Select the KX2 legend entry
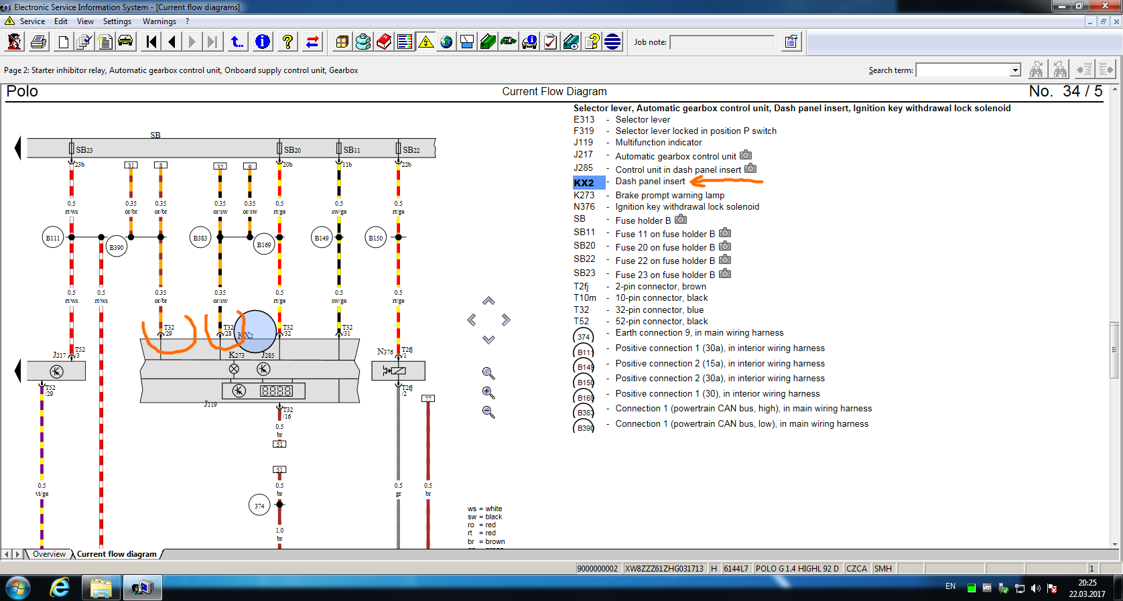The image size is (1123, 601). (x=589, y=182)
